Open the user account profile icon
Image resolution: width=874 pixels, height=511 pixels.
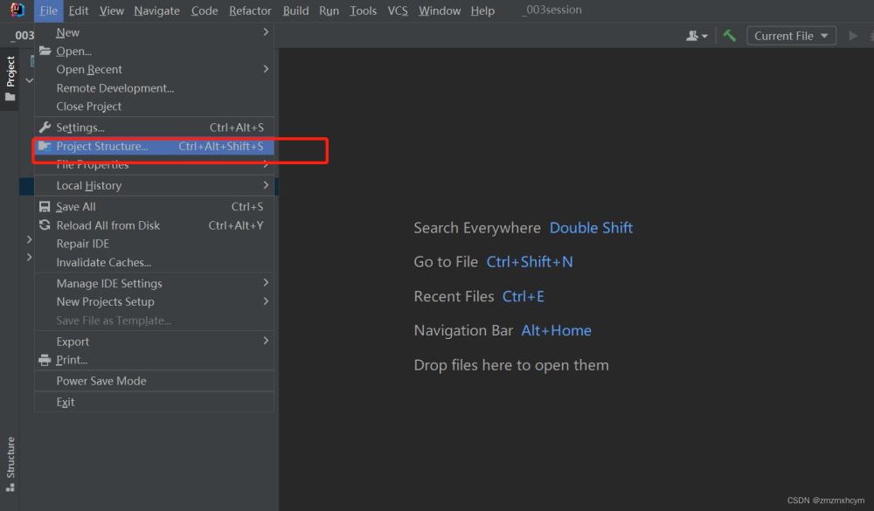click(x=696, y=36)
